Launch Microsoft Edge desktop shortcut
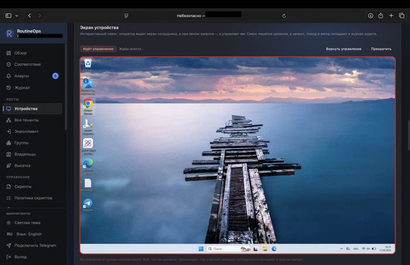 tap(88, 166)
